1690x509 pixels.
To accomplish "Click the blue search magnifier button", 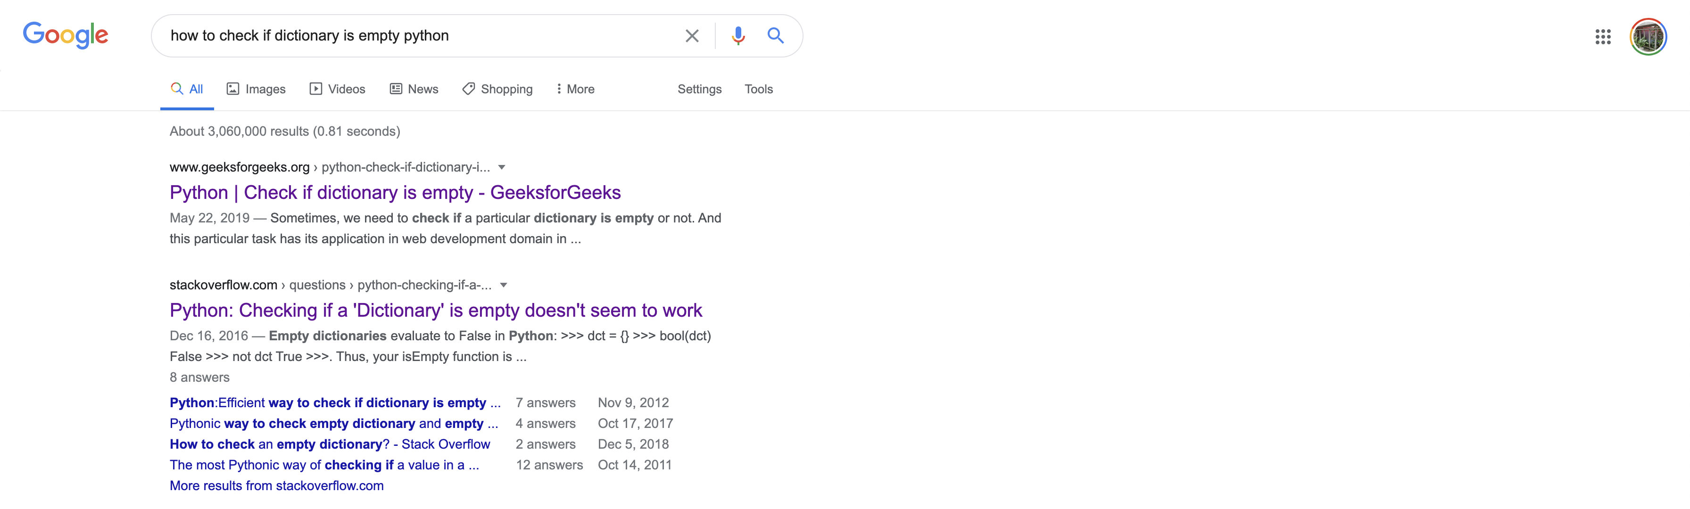I will pyautogui.click(x=776, y=36).
